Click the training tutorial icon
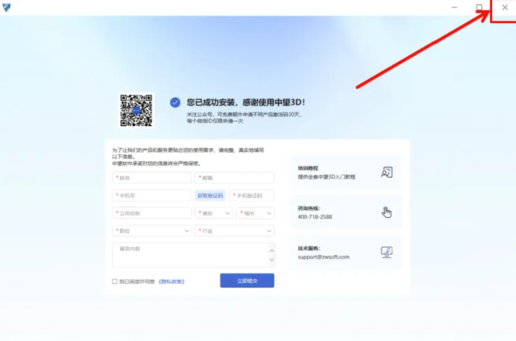516x341 pixels. pyautogui.click(x=387, y=172)
